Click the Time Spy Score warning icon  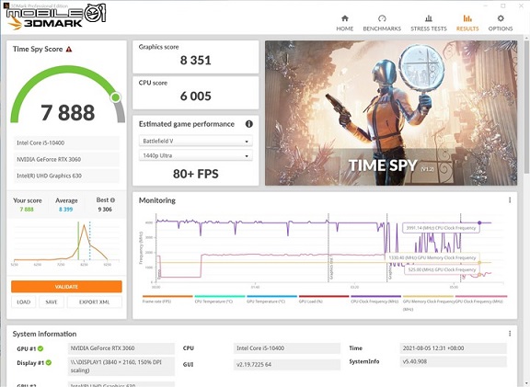69,50
